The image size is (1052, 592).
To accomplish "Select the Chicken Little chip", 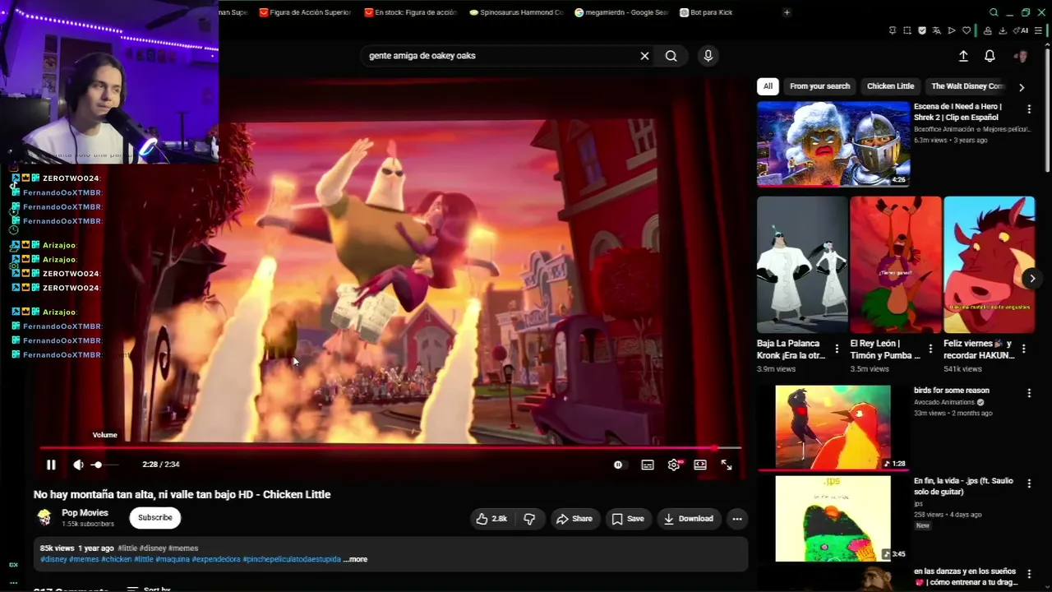I will (x=890, y=86).
